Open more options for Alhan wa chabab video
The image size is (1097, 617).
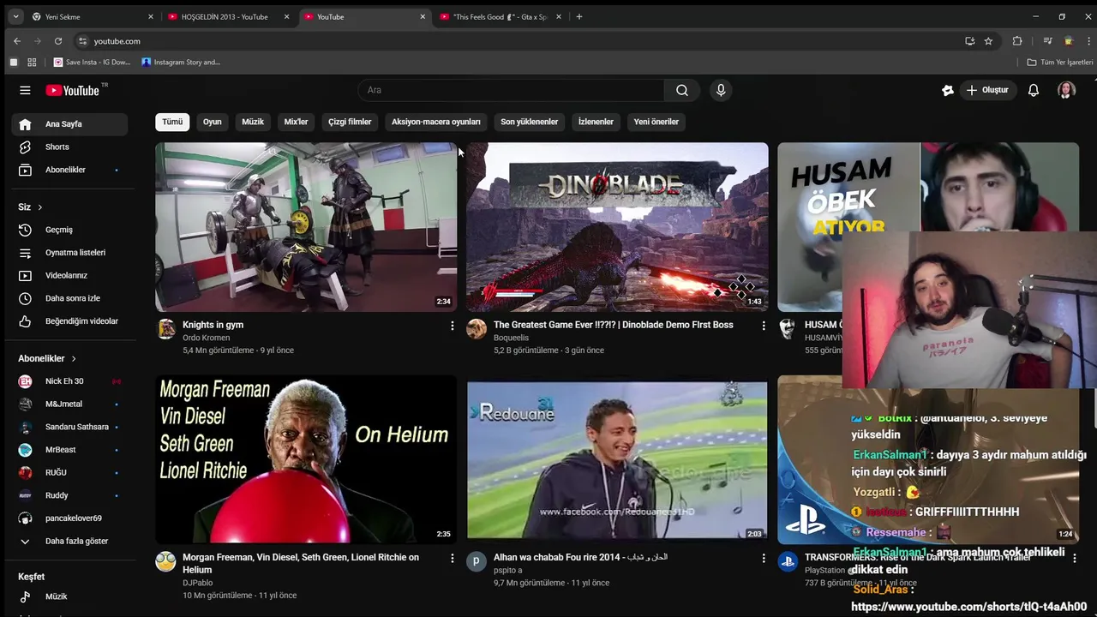(764, 558)
